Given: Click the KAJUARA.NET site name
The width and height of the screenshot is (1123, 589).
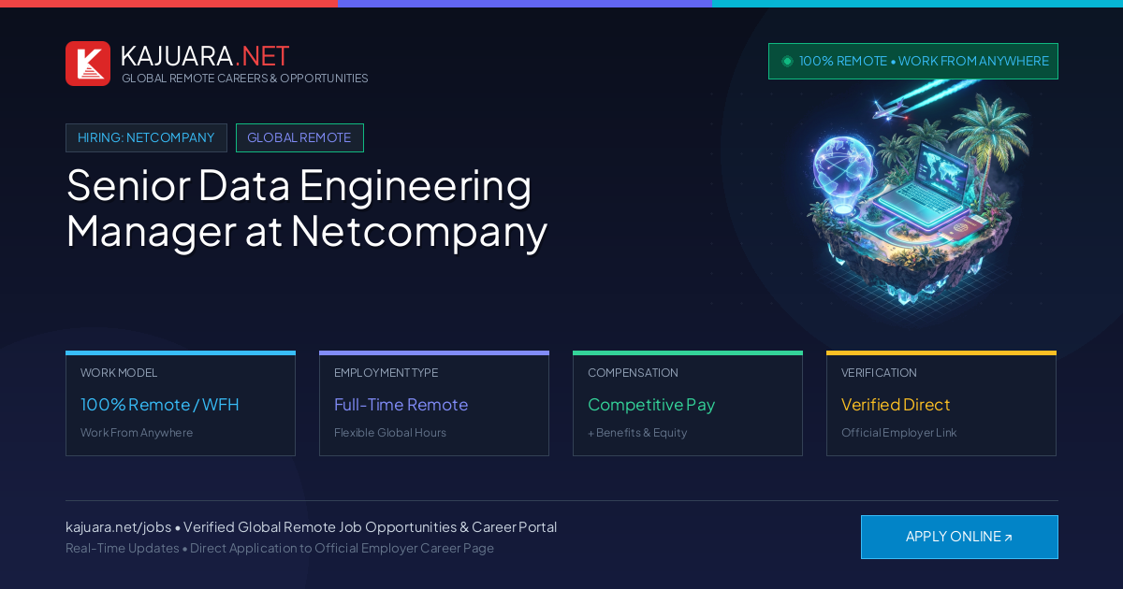Looking at the screenshot, I should coord(205,56).
